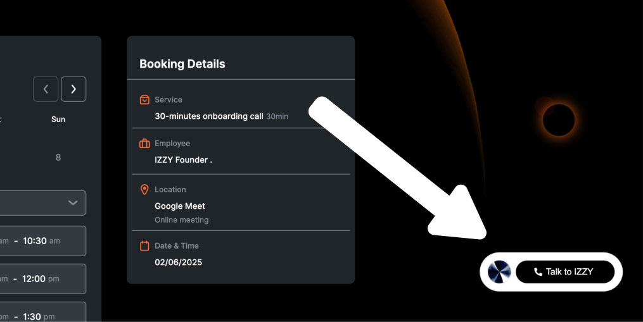
Task: Click the Google Meet location entry
Action: (x=180, y=206)
